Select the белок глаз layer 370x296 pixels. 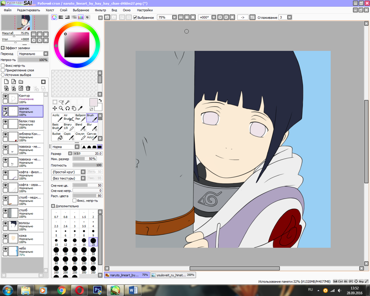pyautogui.click(x=23, y=124)
